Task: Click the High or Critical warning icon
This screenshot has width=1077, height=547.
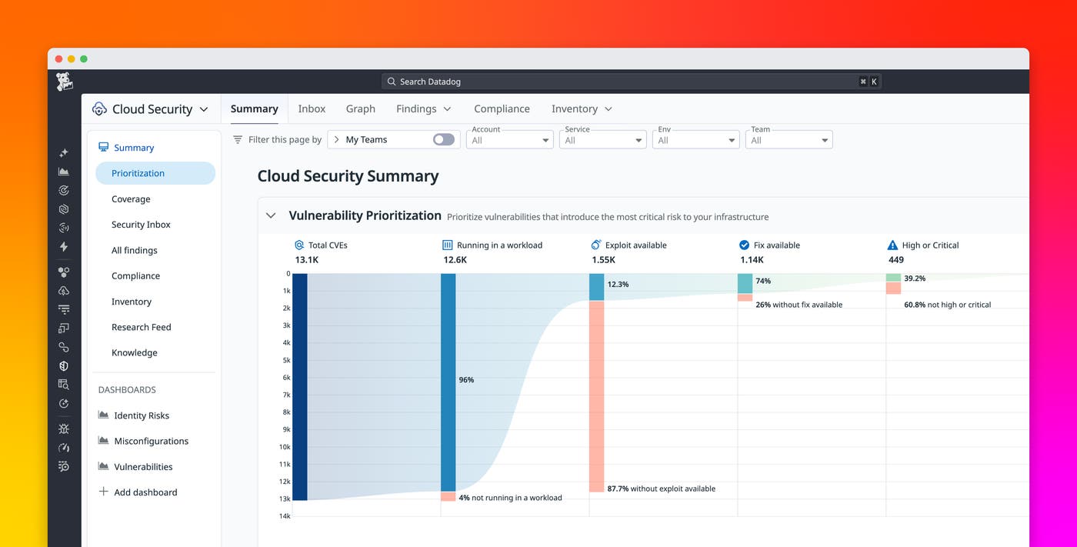Action: (892, 245)
